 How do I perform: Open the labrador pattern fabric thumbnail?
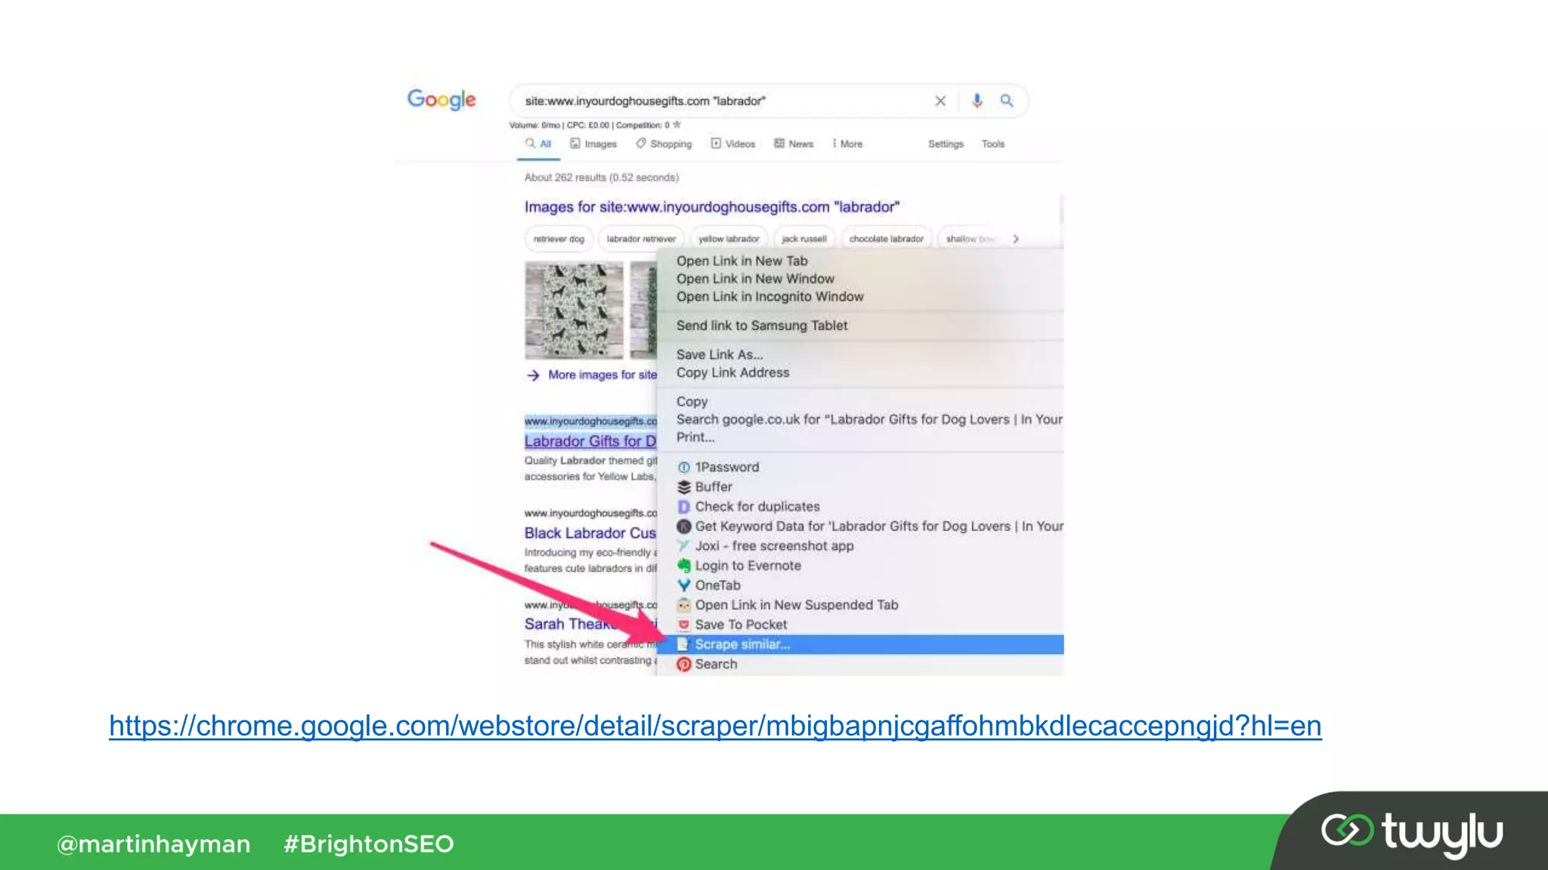[574, 310]
